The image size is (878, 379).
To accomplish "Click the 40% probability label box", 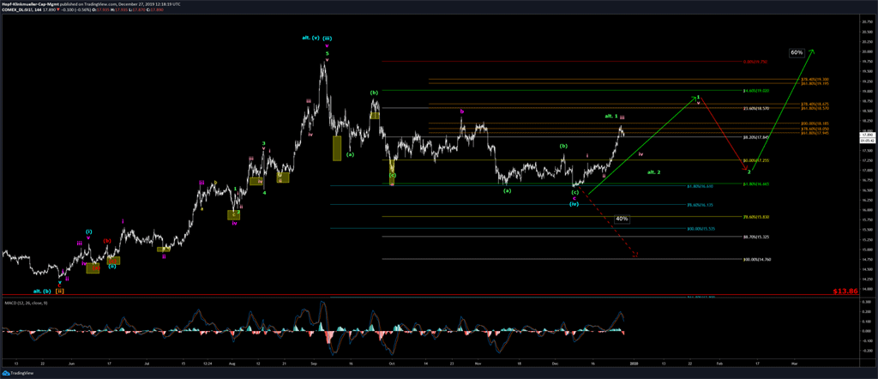I will pos(622,219).
